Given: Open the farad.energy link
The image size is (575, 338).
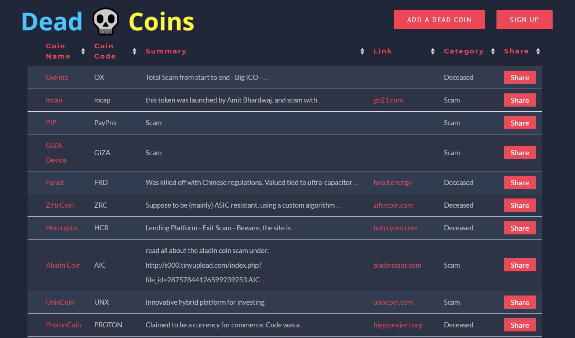Looking at the screenshot, I should click(392, 182).
